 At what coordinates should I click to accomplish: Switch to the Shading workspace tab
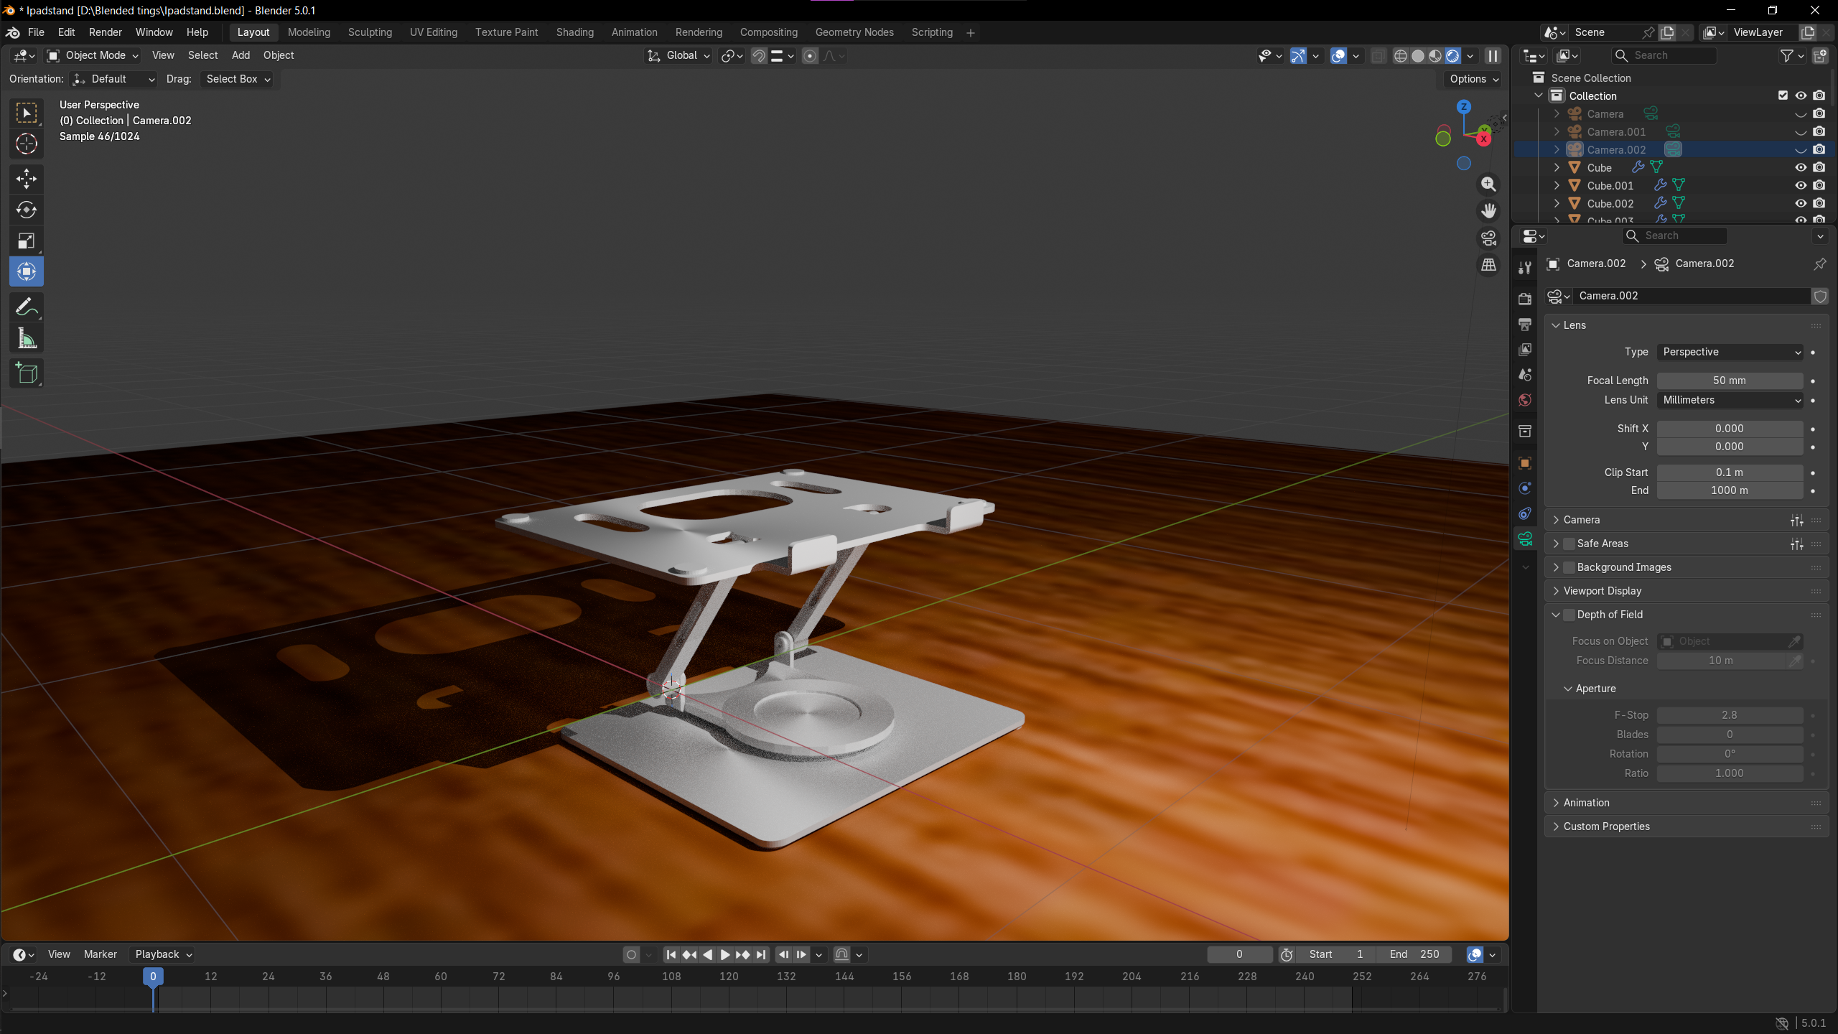pyautogui.click(x=574, y=32)
